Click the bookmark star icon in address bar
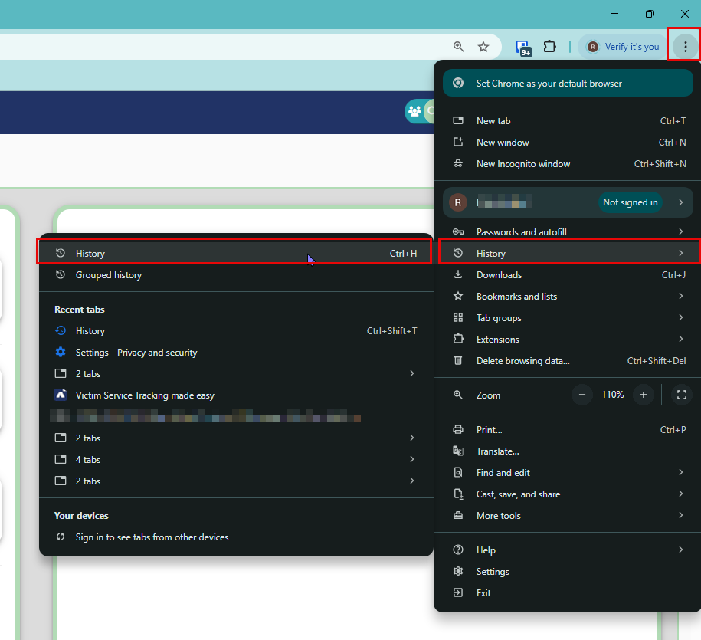Image resolution: width=701 pixels, height=640 pixels. (x=483, y=47)
